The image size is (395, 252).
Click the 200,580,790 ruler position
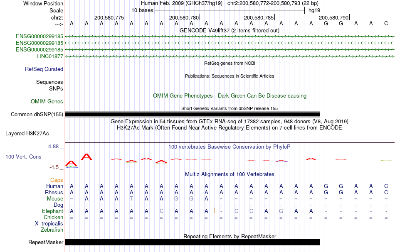pos(333,17)
